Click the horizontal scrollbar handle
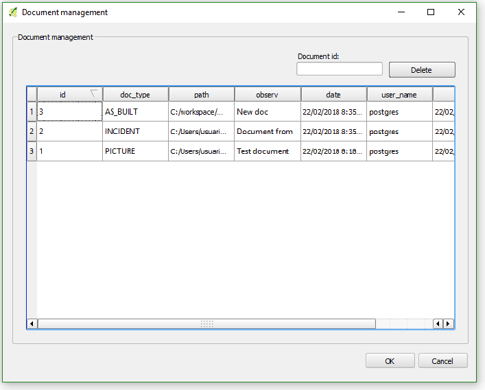The height and width of the screenshot is (390, 485). (206, 323)
